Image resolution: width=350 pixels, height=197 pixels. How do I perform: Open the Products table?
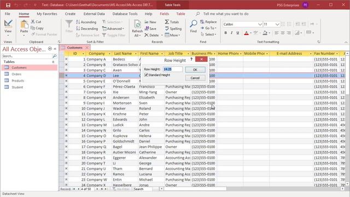18,80
